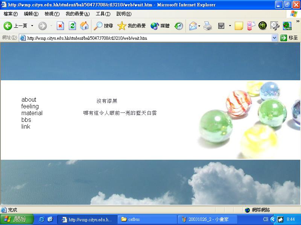This screenshot has width=301, height=225.
Task: Open the link page link
Action: (x=26, y=126)
